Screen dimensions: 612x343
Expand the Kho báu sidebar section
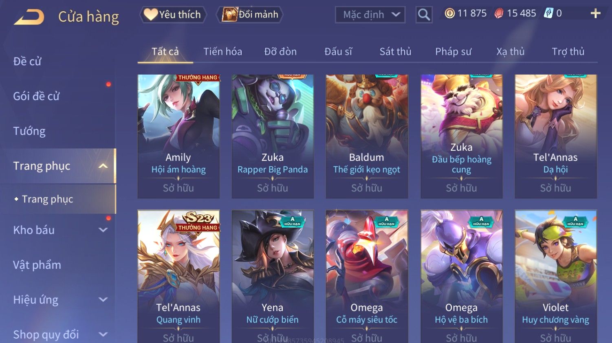103,230
